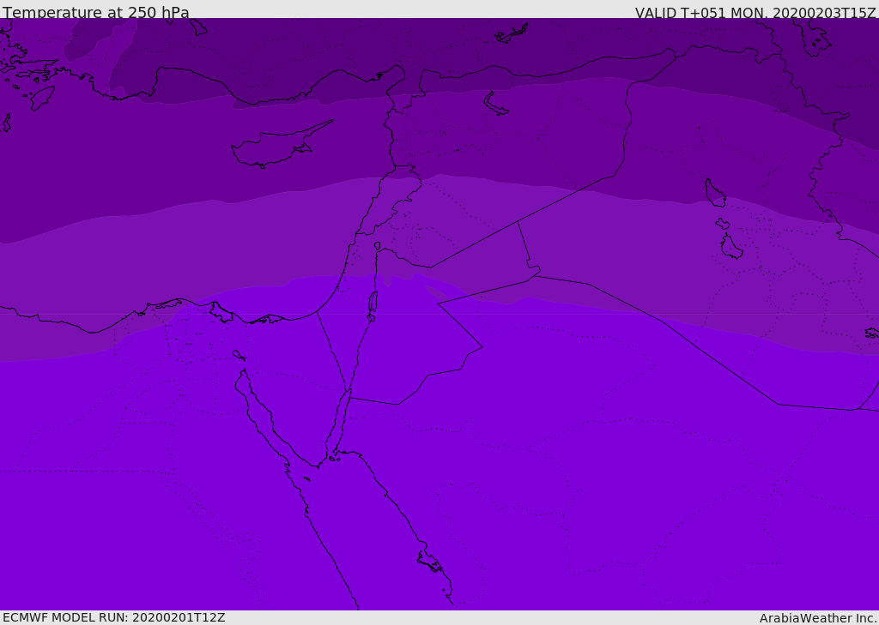Click the 'ECMWF MODEL RUN: 20200201T12Z' footer text
Screen dimensions: 879x625
click(114, 617)
